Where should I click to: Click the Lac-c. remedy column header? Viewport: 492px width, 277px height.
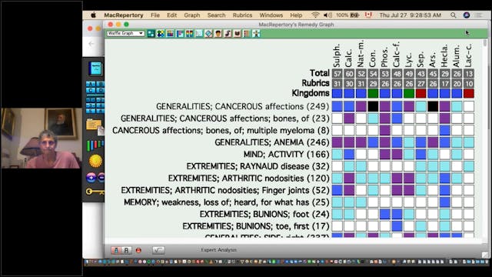[469, 55]
